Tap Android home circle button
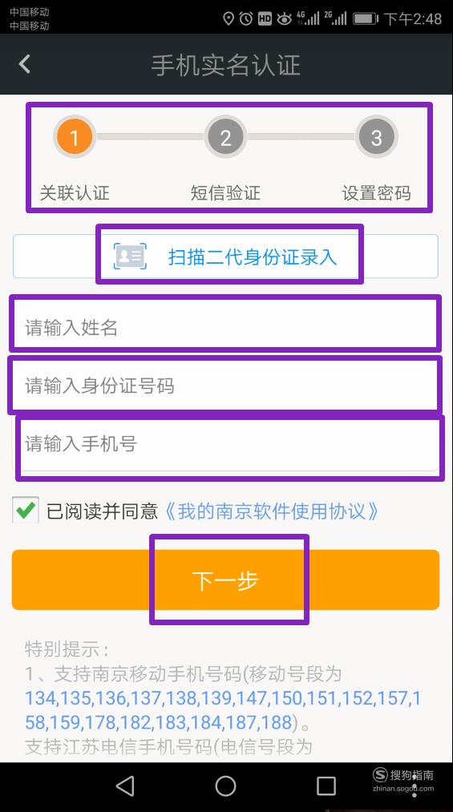Viewport: 453px width, 812px height. tap(225, 786)
